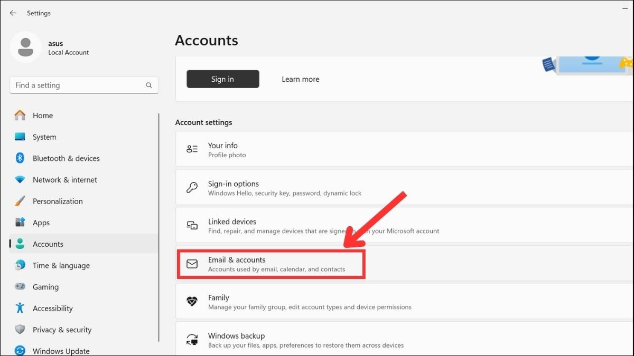Open the Your info title
This screenshot has width=634, height=356.
223,146
